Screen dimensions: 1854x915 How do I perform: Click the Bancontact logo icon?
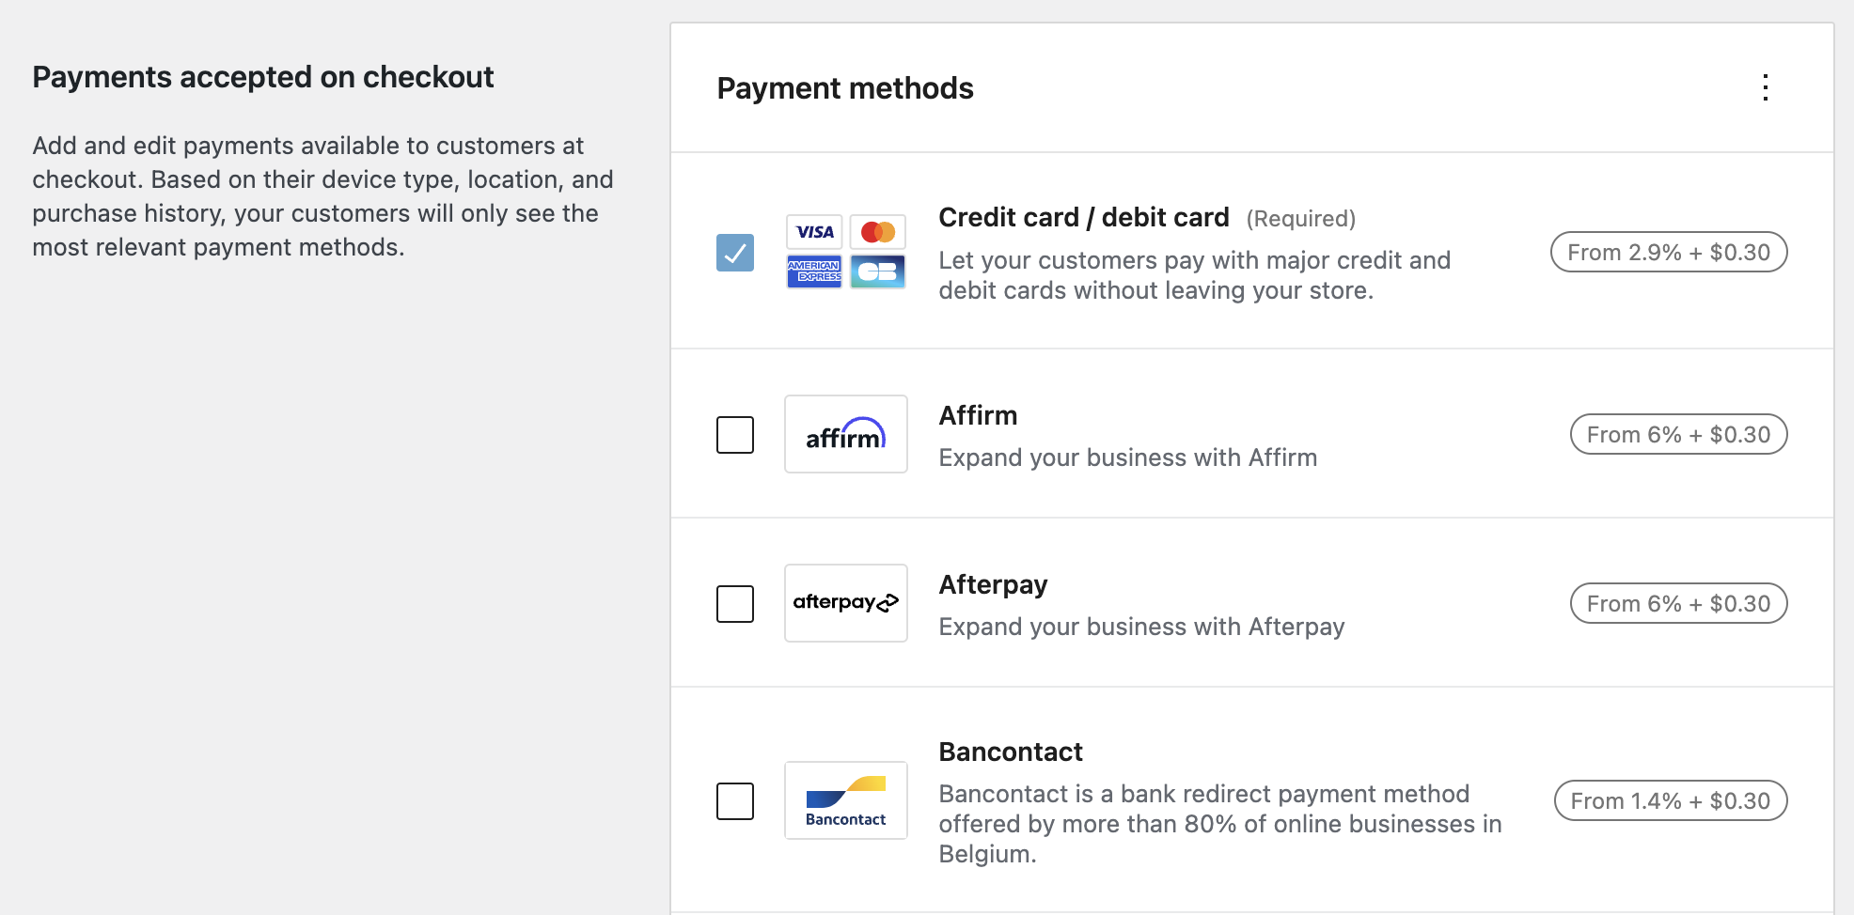(846, 800)
